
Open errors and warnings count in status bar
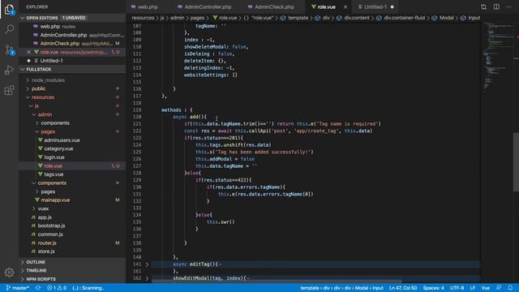(x=56, y=288)
